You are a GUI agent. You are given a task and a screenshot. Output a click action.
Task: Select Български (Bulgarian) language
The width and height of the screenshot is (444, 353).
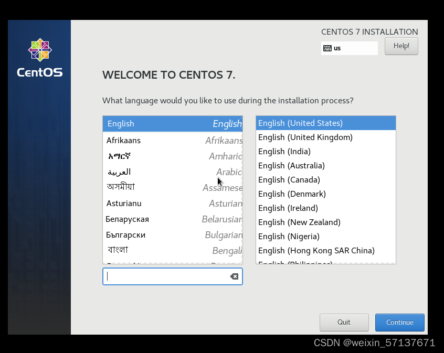tap(173, 235)
